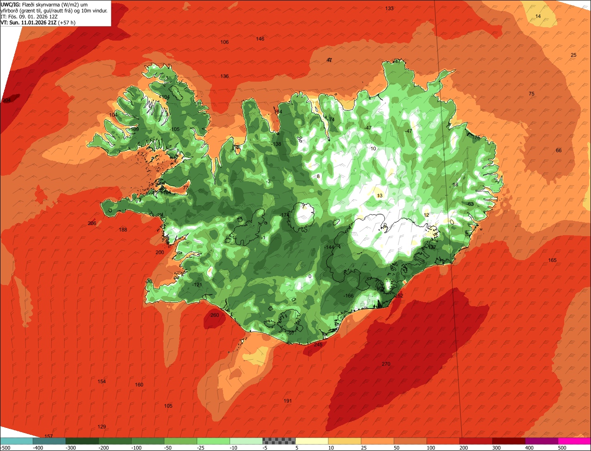Click the value 188 in Faxaflói
591x451 pixels.
coord(123,230)
